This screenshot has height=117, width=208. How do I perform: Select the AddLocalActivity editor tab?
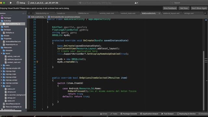coord(149,13)
